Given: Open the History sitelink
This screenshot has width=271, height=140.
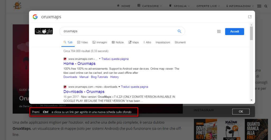Looking at the screenshot, I should click(114, 77).
